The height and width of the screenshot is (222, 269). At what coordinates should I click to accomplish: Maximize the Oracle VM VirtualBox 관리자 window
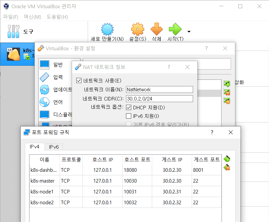240,6
